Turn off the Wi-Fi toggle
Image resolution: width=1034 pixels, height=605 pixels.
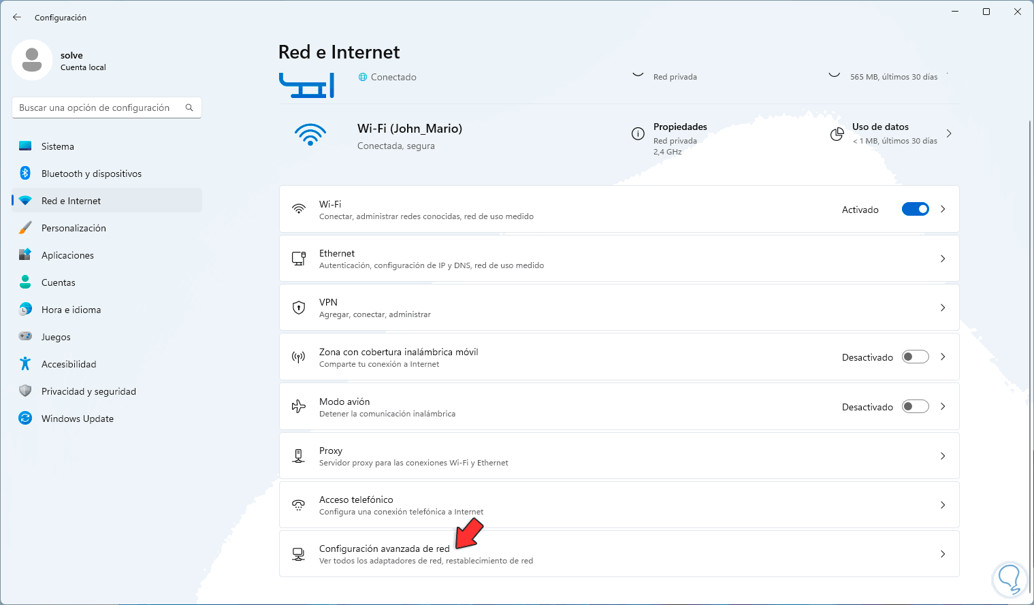(x=915, y=209)
